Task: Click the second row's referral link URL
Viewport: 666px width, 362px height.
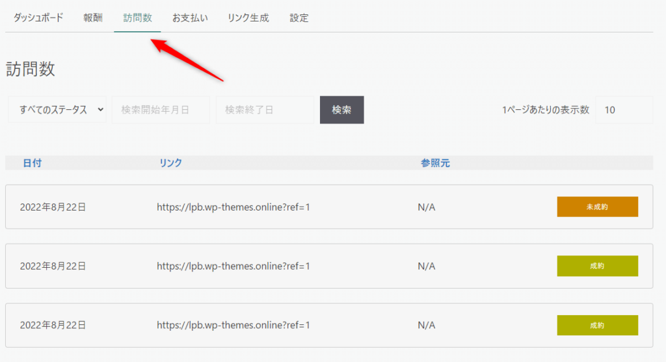Action: point(233,266)
